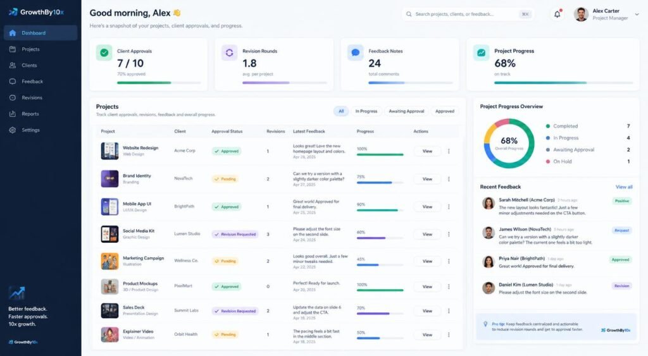
Task: Click the Revision Requested badge for Social Media Kit
Action: click(235, 234)
